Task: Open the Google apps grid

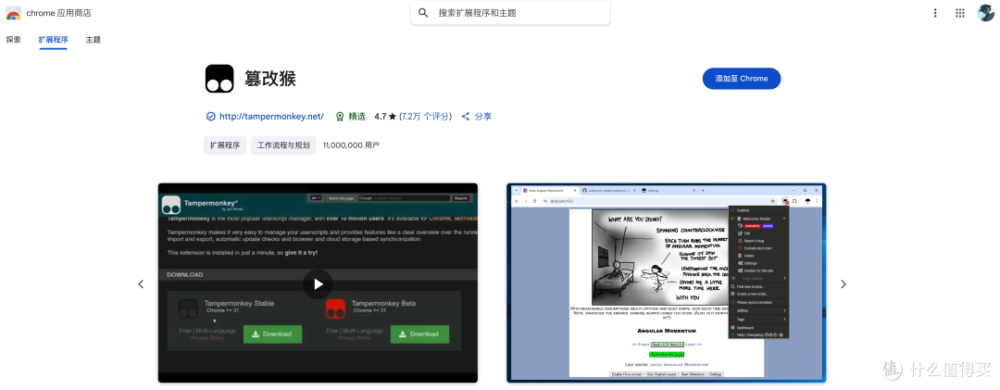Action: pos(960,13)
